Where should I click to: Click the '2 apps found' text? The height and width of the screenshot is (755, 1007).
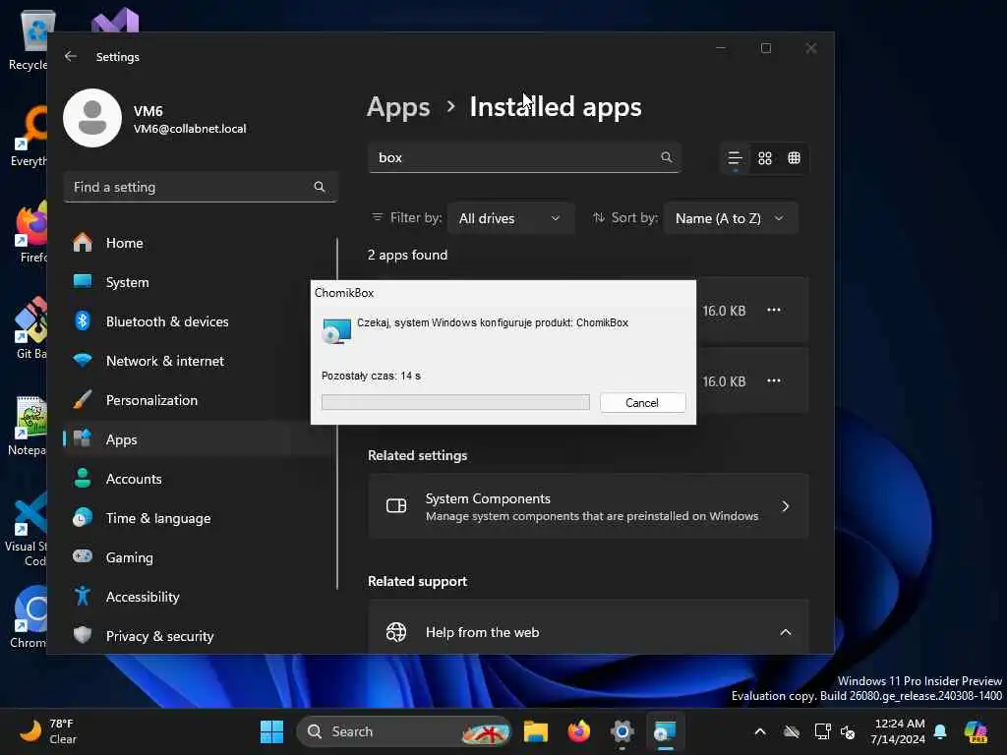pos(407,255)
